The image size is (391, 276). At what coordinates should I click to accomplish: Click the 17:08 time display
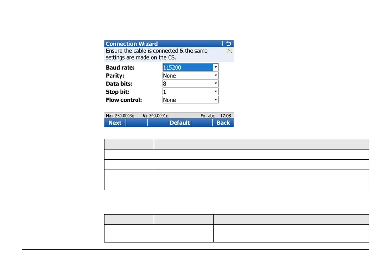[225, 116]
